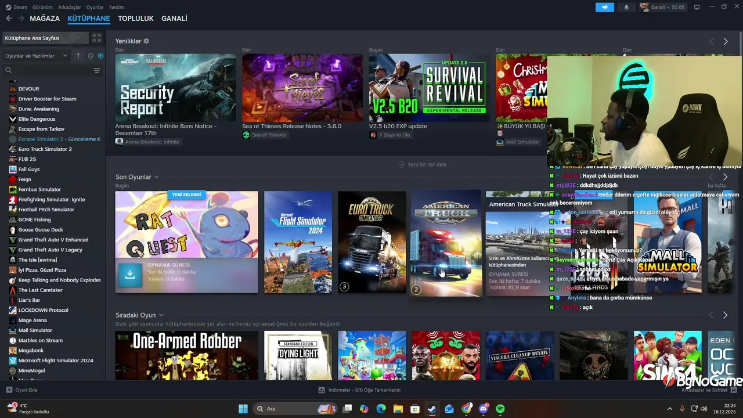Select Elite Dangerous in the game list
Viewport: 743px width, 418px height.
pos(37,119)
